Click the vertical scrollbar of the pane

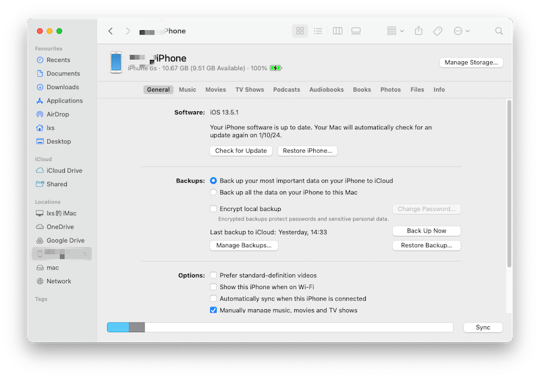(509, 183)
